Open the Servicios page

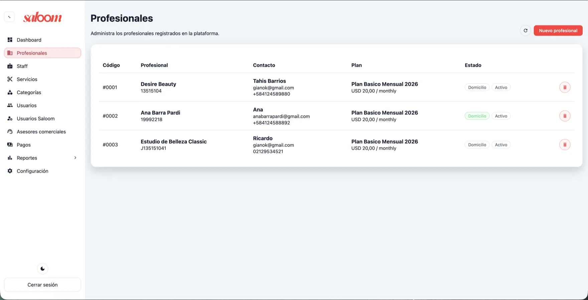42,79
